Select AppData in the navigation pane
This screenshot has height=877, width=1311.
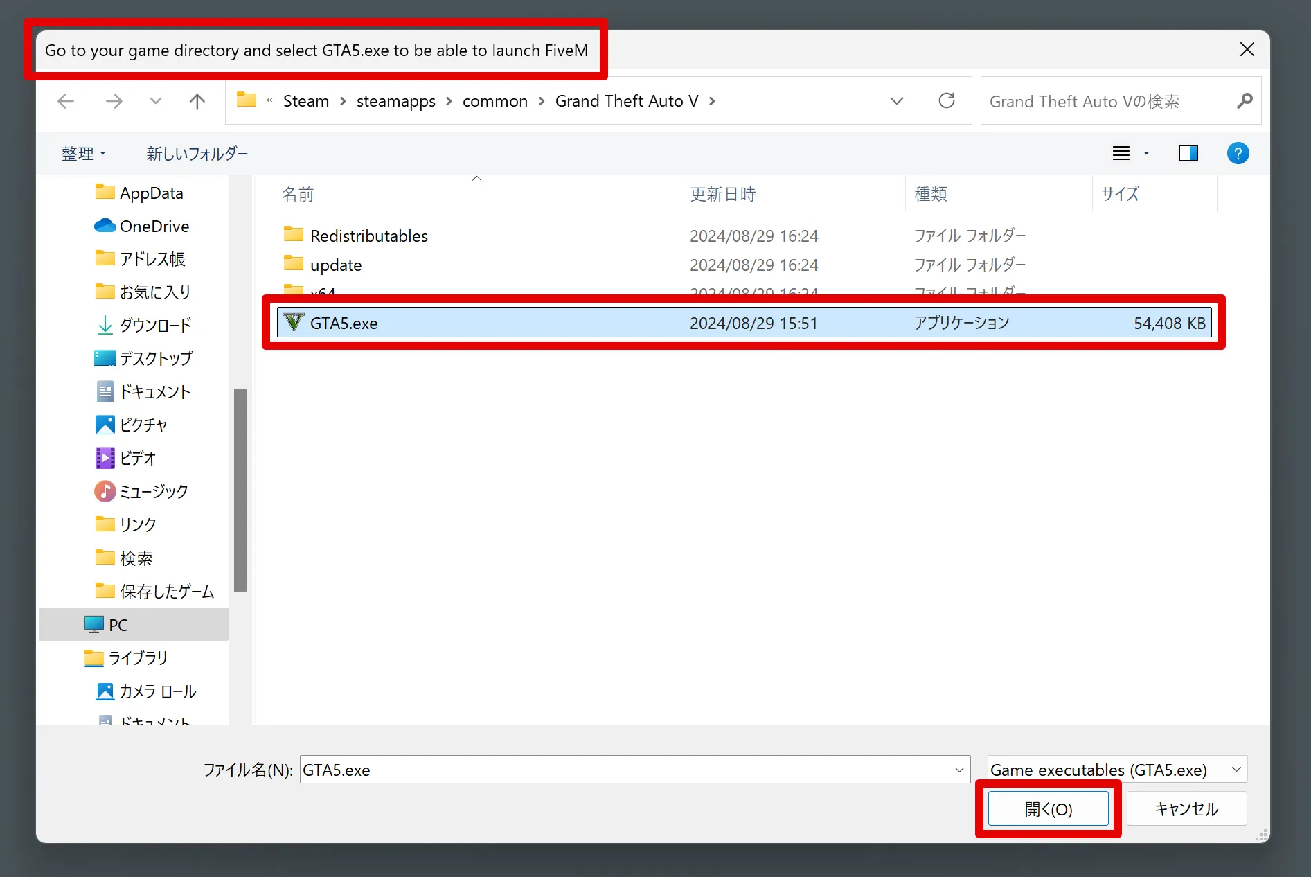pos(139,193)
